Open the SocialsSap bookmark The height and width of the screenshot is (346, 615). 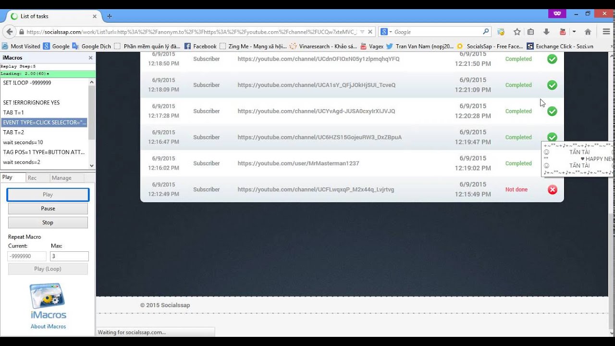point(490,46)
